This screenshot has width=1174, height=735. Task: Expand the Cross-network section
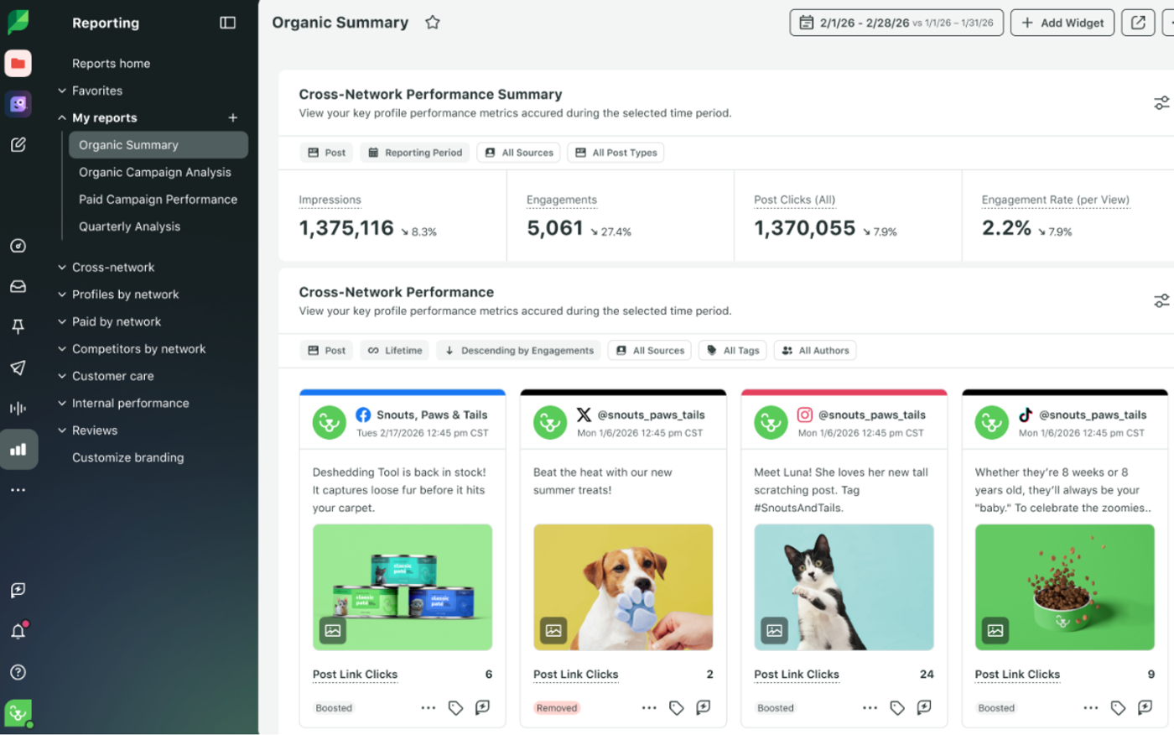click(x=106, y=268)
